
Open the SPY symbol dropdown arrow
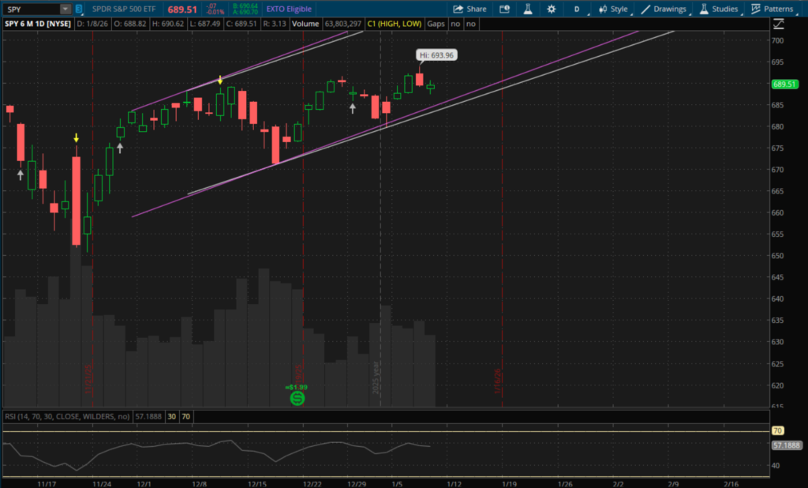click(x=65, y=9)
